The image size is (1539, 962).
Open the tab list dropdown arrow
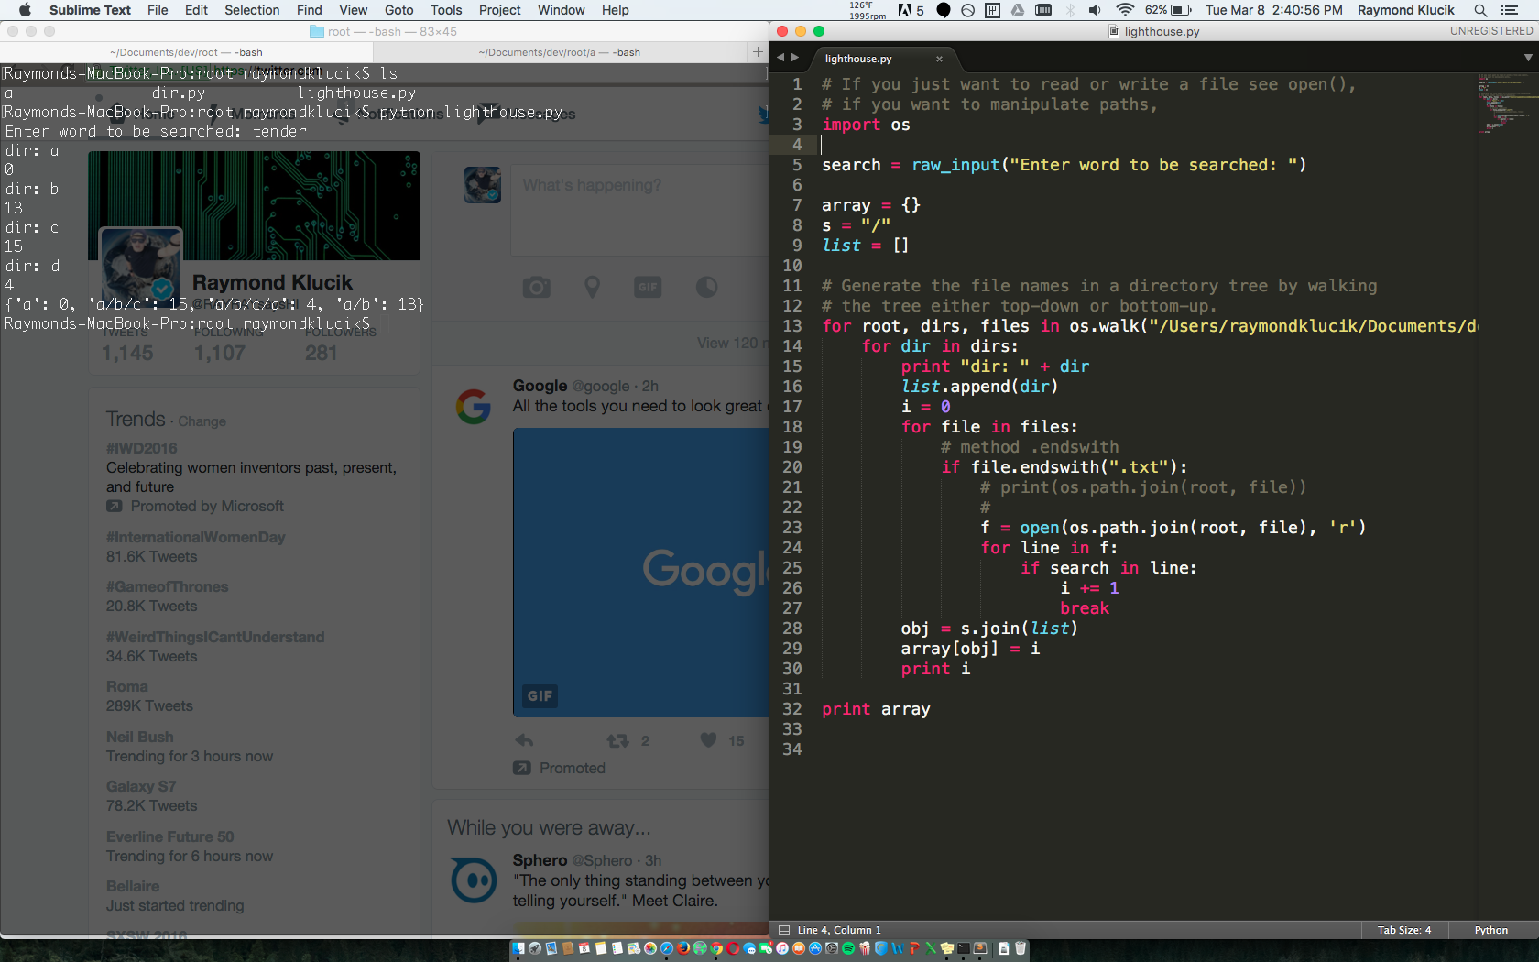[1528, 58]
